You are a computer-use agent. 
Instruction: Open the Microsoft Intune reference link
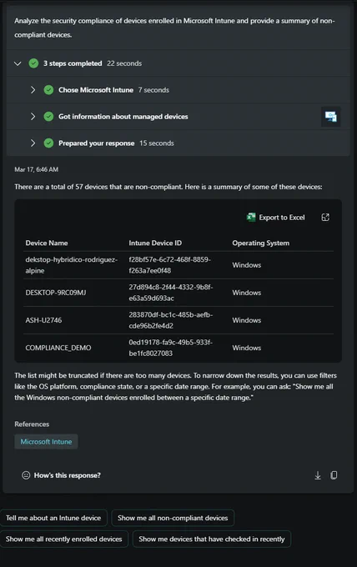pos(46,442)
